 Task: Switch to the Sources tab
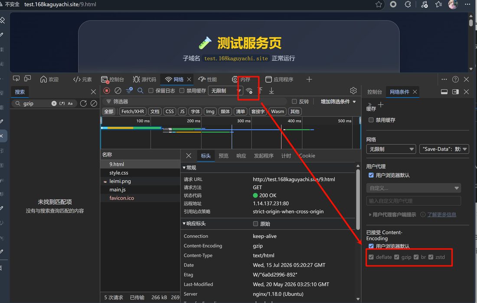[144, 79]
